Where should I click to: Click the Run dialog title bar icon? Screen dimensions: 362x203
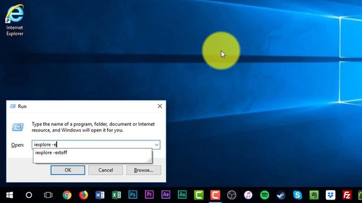tap(13, 107)
